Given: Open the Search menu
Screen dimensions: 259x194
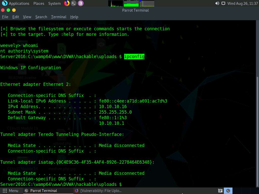Looking at the screenshot, I should (41, 17).
